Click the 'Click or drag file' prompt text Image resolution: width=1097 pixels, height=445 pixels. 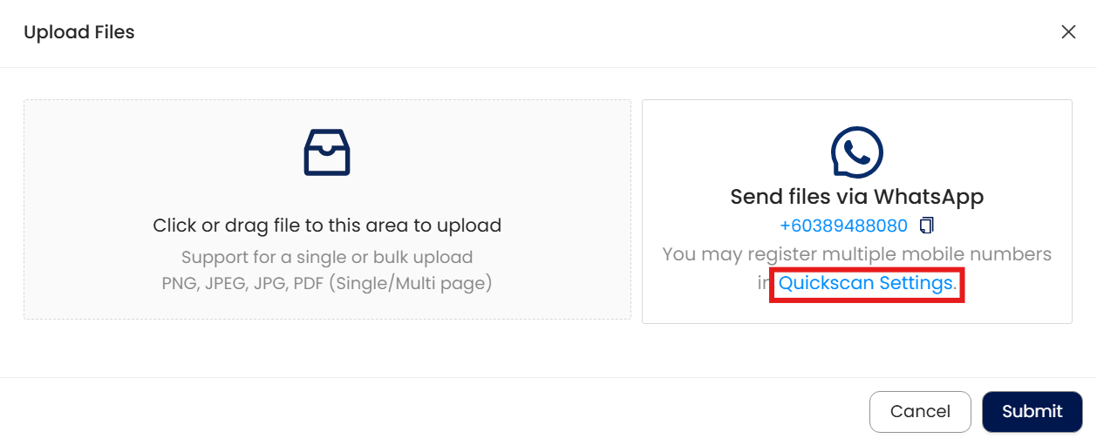pos(327,226)
